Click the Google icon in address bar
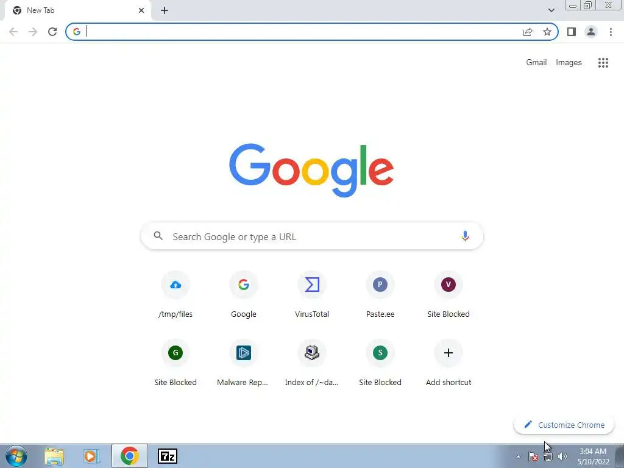 point(77,32)
